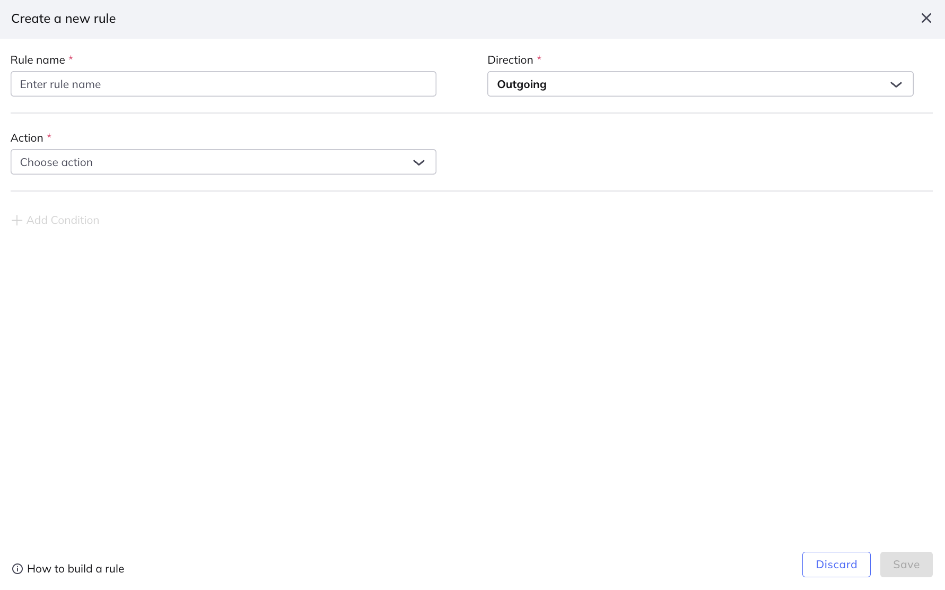The image size is (945, 590).
Task: Open the How to build a rule link
Action: point(75,569)
